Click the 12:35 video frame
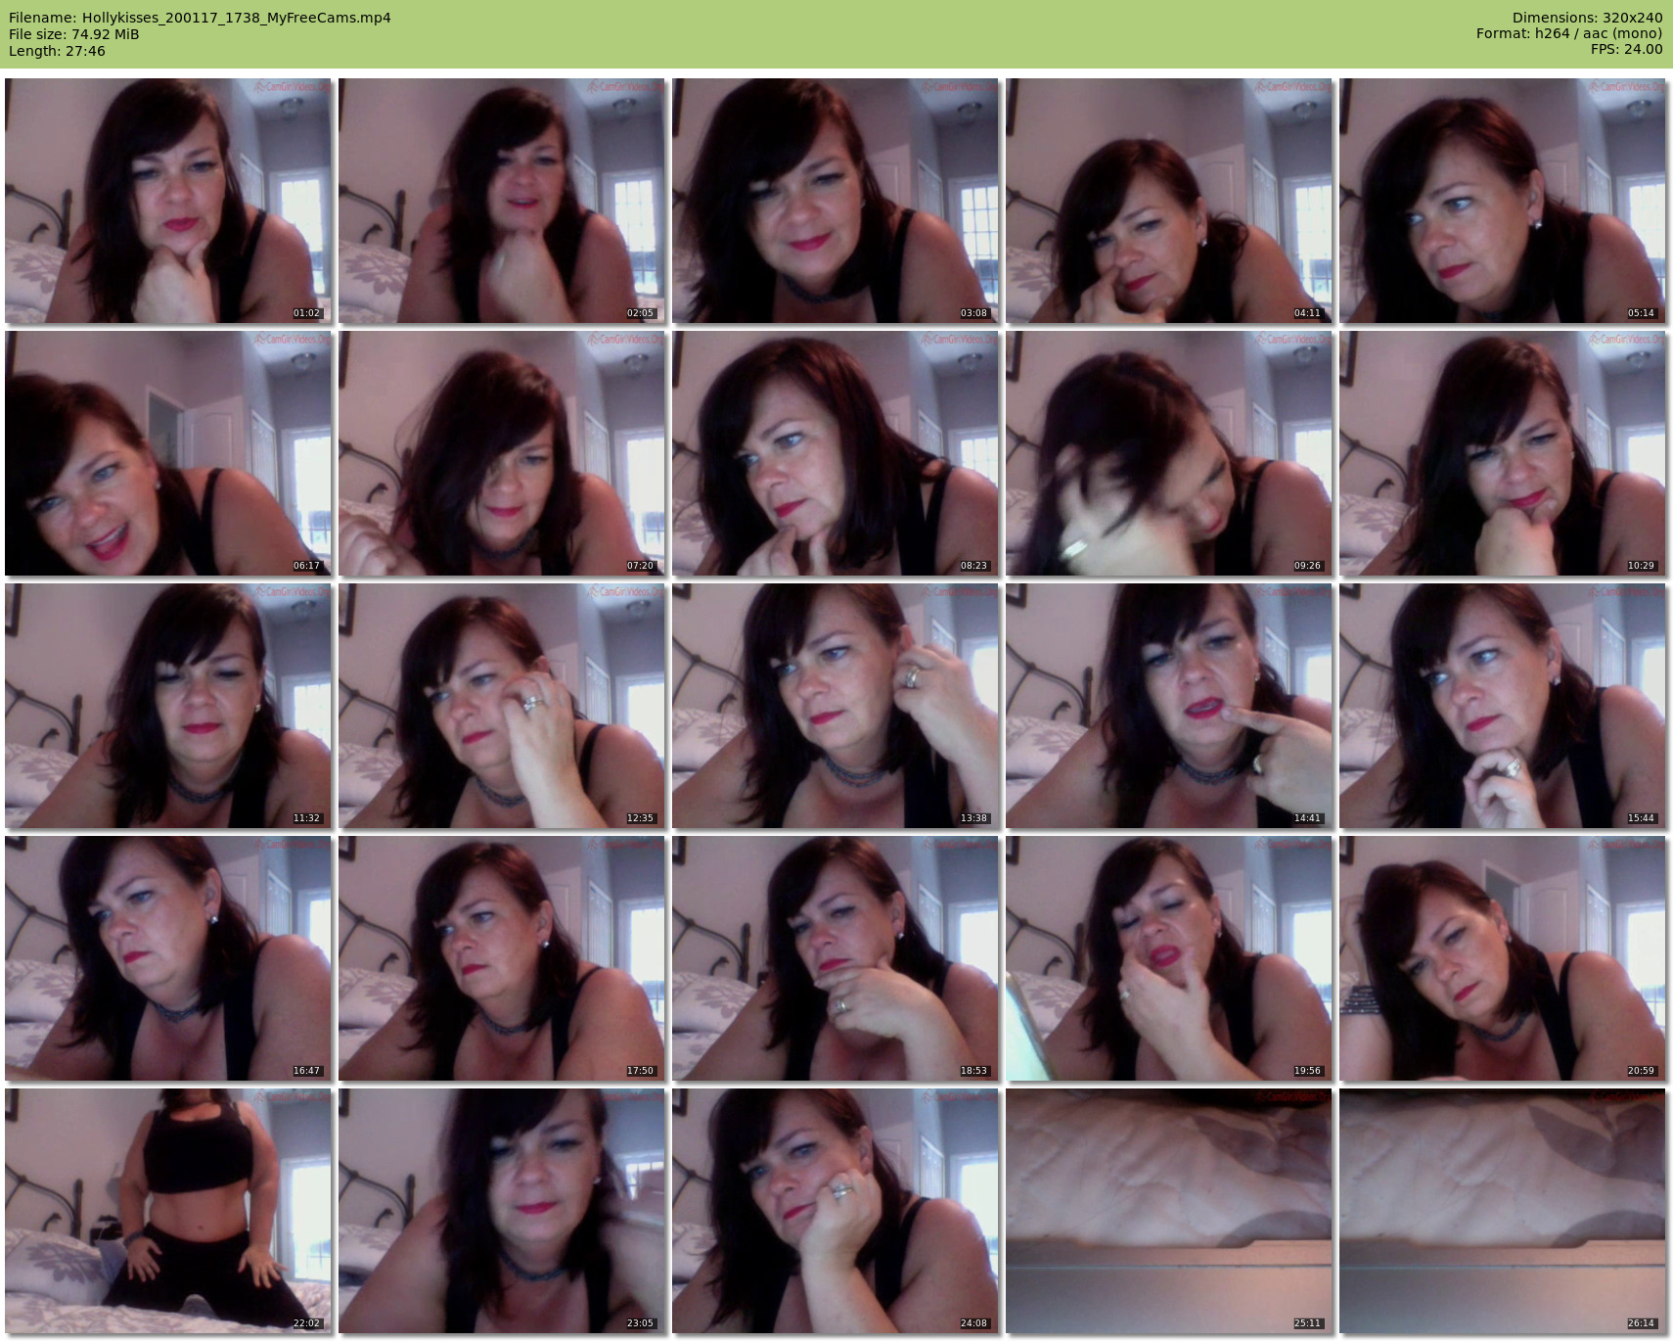The width and height of the screenshot is (1673, 1341). pos(502,706)
